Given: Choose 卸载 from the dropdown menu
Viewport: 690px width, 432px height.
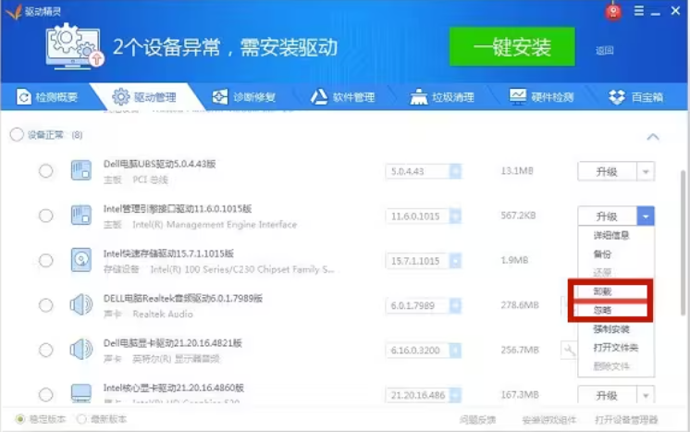Looking at the screenshot, I should point(603,291).
